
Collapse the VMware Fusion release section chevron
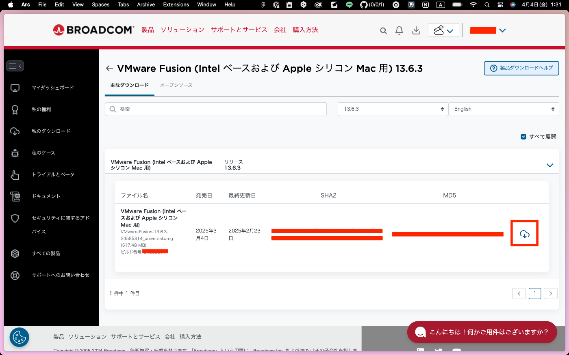point(550,165)
